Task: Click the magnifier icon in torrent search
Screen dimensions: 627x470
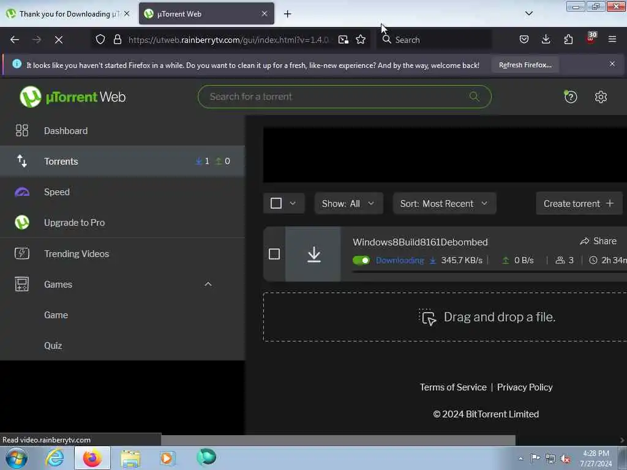Action: [475, 96]
